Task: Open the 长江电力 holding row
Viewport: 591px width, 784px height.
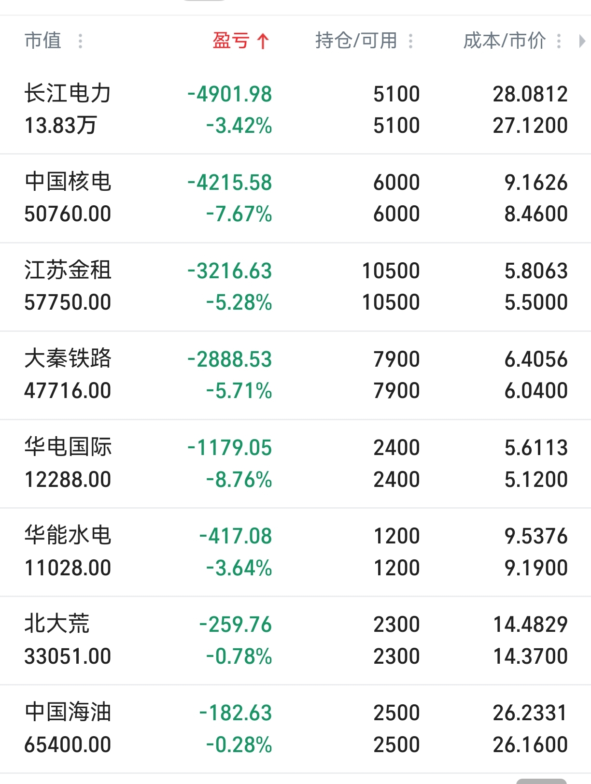Action: (295, 110)
